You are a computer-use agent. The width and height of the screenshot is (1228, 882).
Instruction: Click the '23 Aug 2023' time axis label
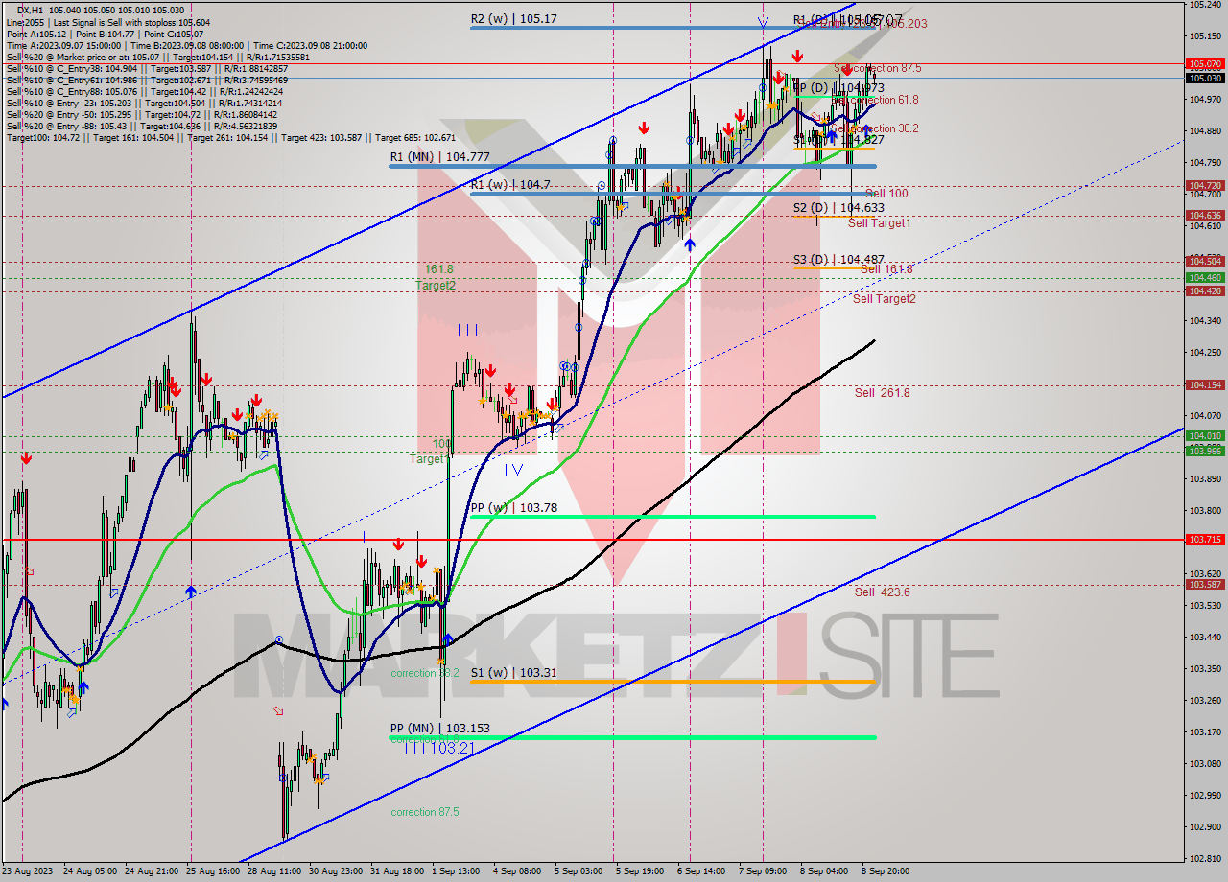[26, 871]
